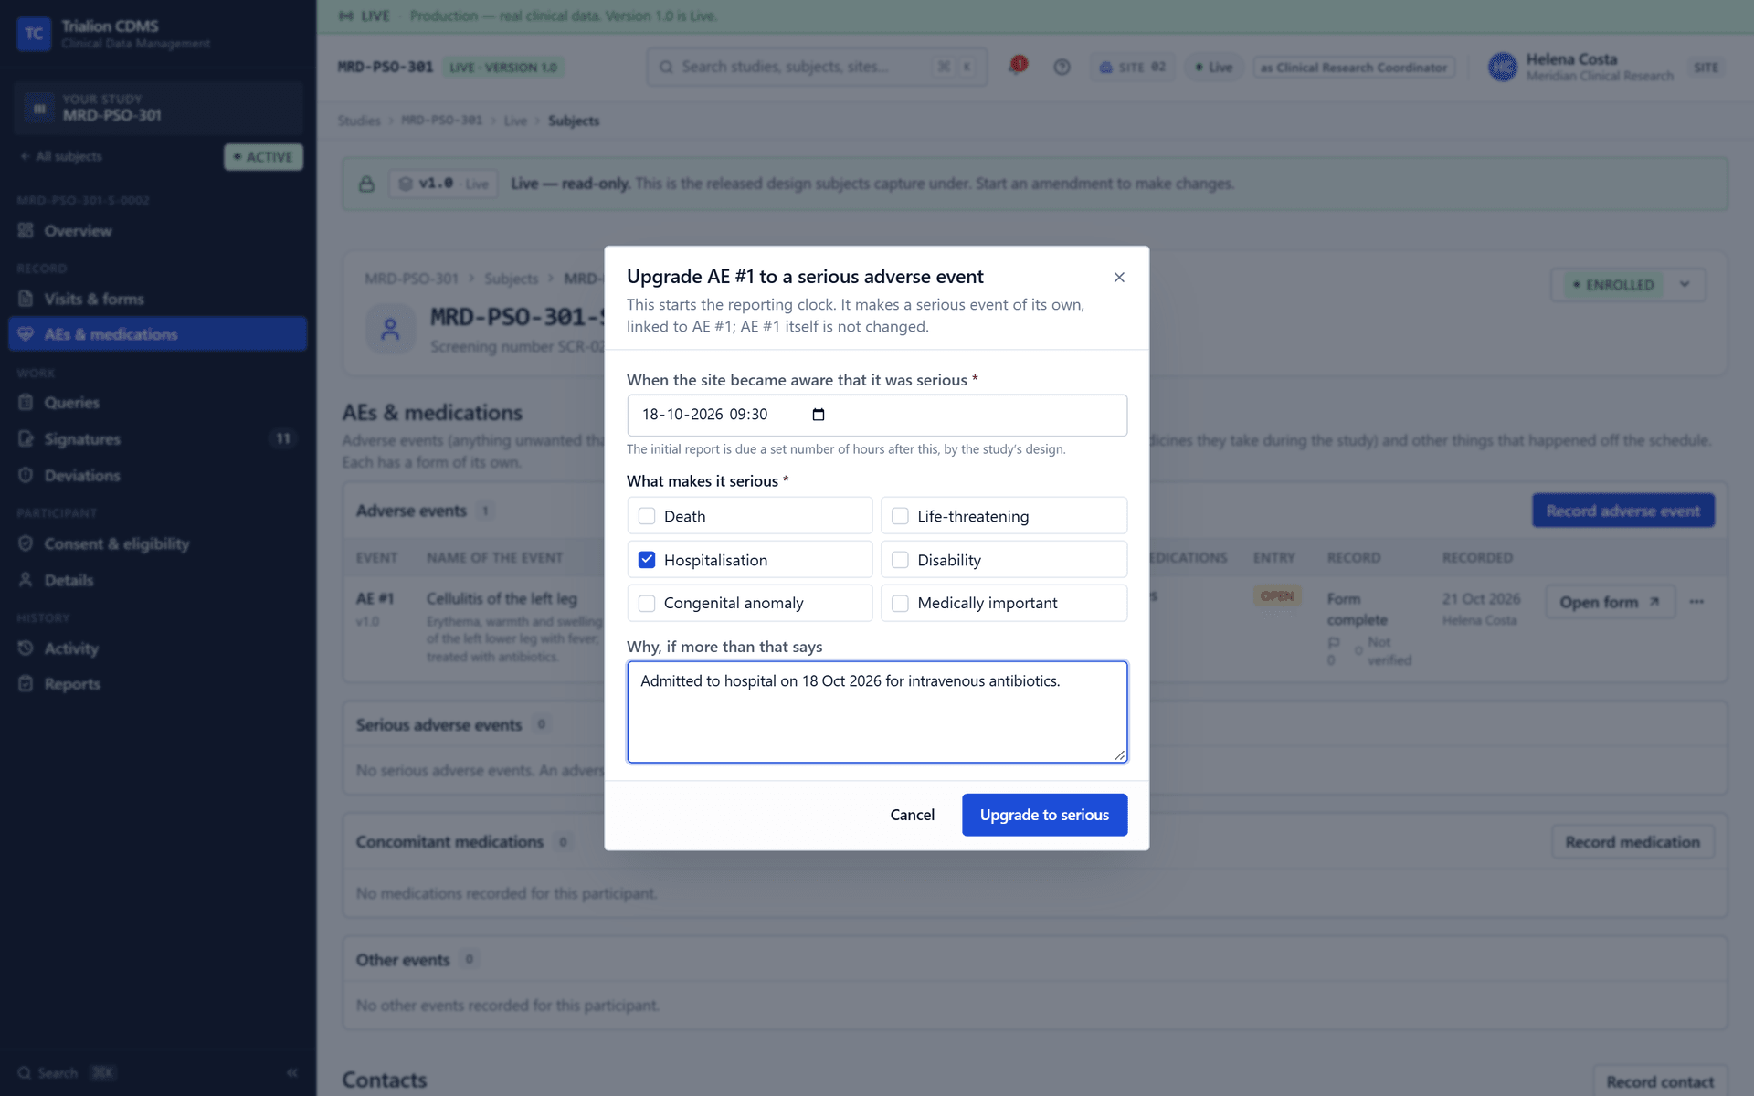Open Visits & forms in sidebar
Image resolution: width=1754 pixels, height=1096 pixels.
tap(157, 299)
